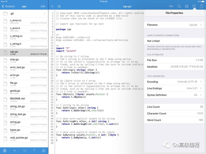Select cgo.go in file list
The image size is (206, 154).
click(24, 53)
